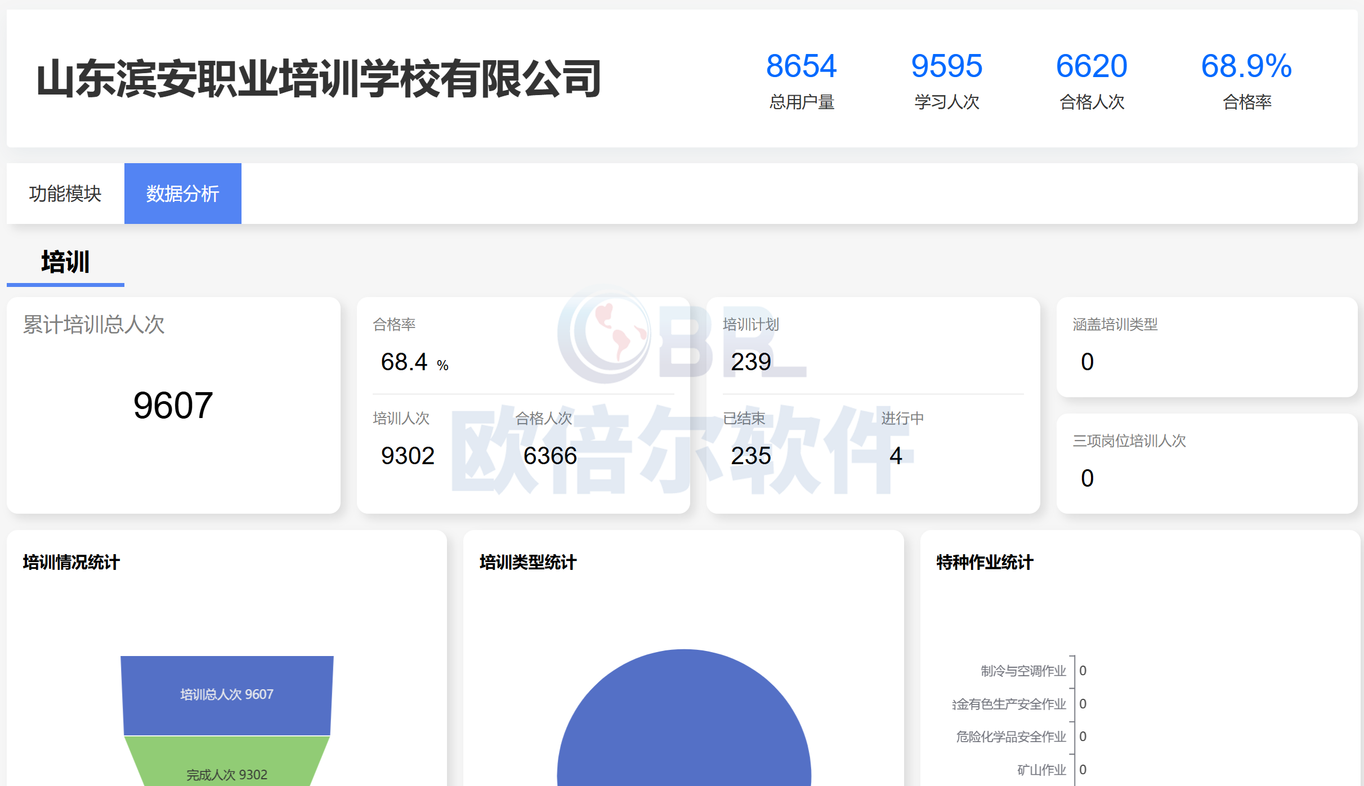Click the 培训人次 9302 figure
This screenshot has height=786, width=1364.
(408, 455)
